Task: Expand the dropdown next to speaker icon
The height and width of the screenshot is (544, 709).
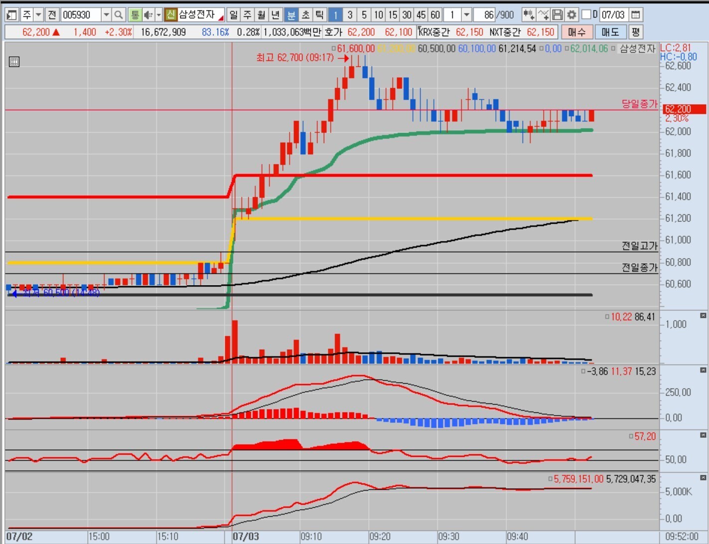Action: (158, 15)
